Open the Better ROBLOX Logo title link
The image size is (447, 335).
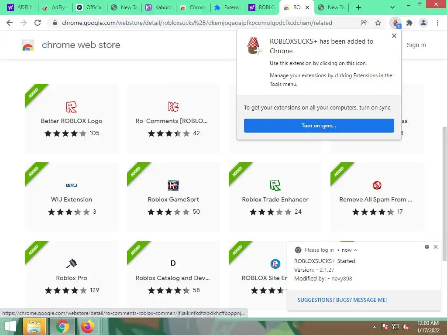pos(72,121)
